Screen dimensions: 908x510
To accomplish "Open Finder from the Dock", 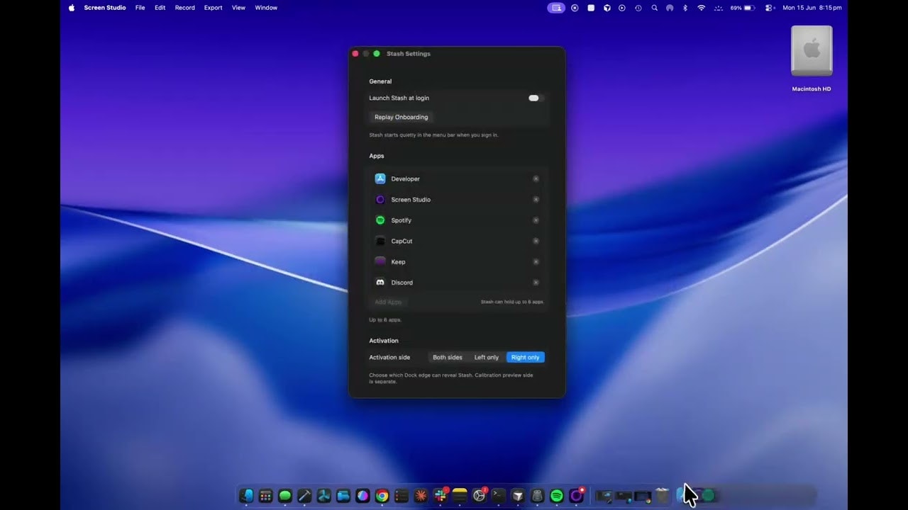I will 247,496.
